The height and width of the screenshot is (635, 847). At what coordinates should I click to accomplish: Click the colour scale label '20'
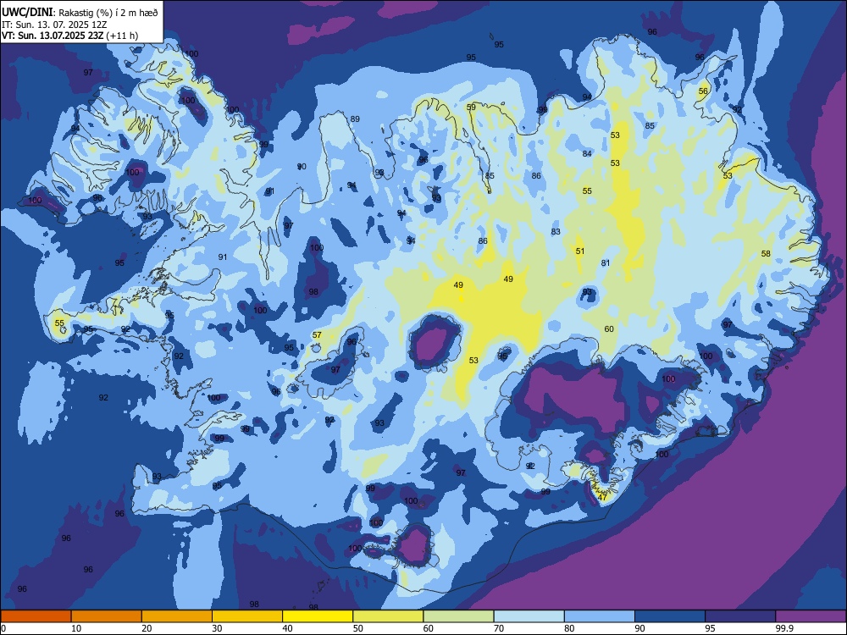coord(147,628)
